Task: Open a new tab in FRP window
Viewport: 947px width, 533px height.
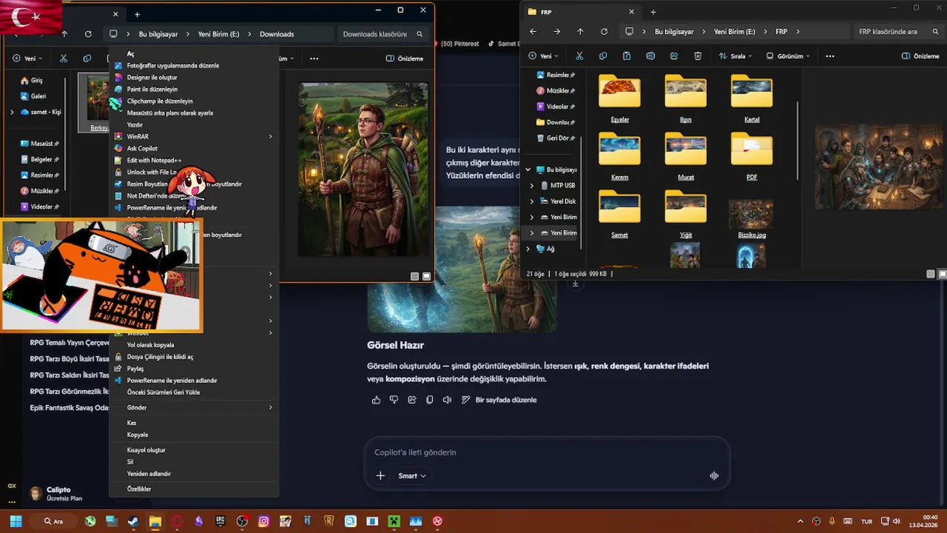Action: (x=653, y=12)
